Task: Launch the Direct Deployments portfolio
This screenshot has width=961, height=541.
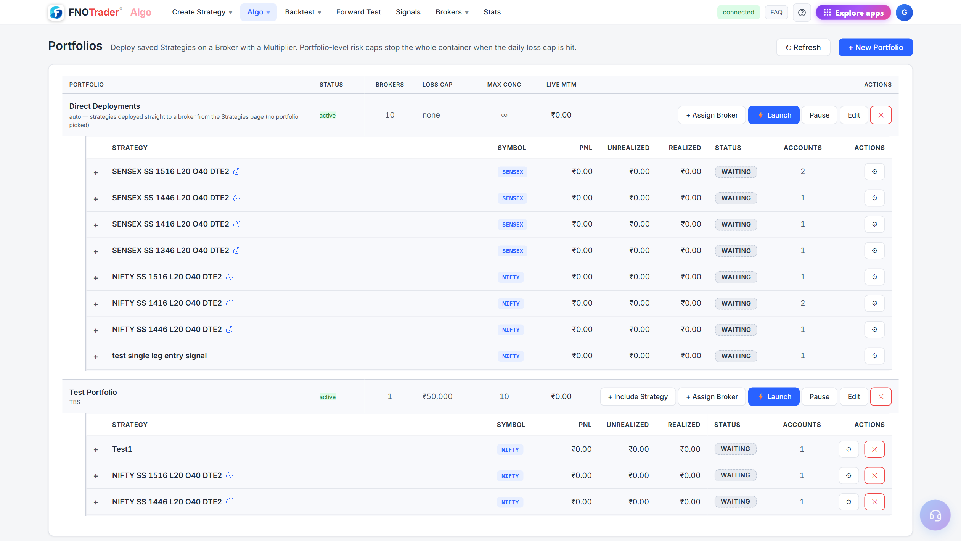Action: click(x=774, y=115)
